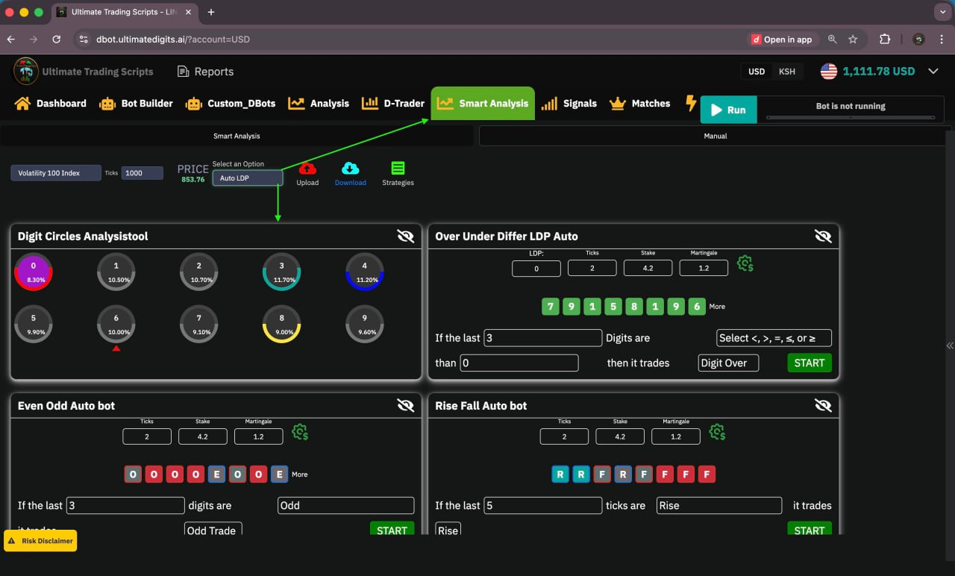Open the Volatility 100 Index dropdown
This screenshot has height=576, width=955.
point(55,173)
